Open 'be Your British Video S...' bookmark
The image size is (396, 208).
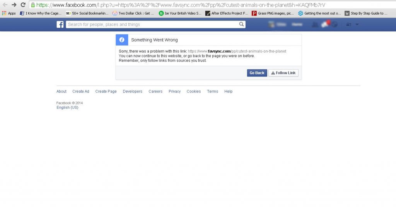click(180, 14)
